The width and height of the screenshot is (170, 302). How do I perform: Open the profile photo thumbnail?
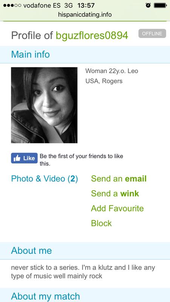44,105
